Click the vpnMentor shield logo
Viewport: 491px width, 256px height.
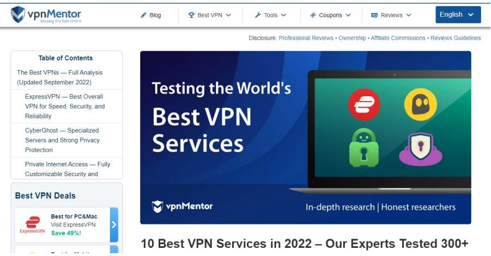18,15
